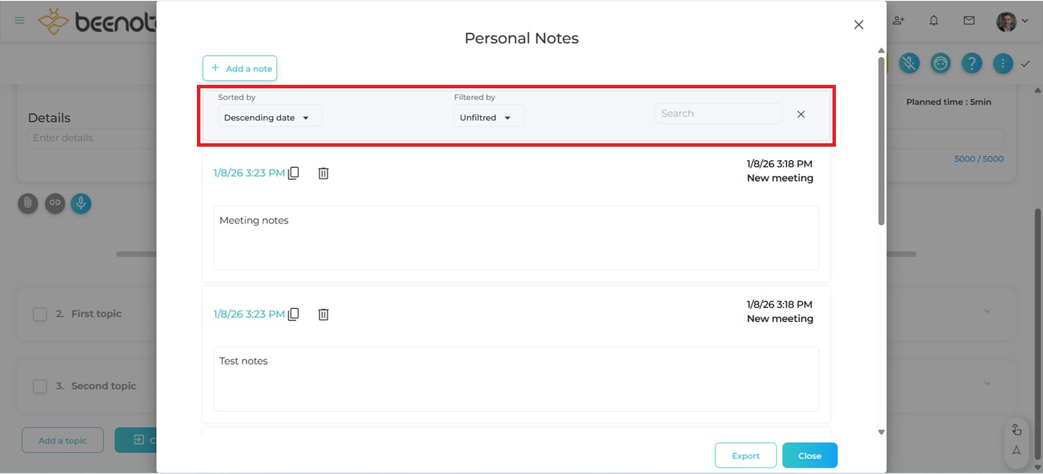Clear the notes search with the X icon
Viewport: 1043px width, 474px height.
801,114
